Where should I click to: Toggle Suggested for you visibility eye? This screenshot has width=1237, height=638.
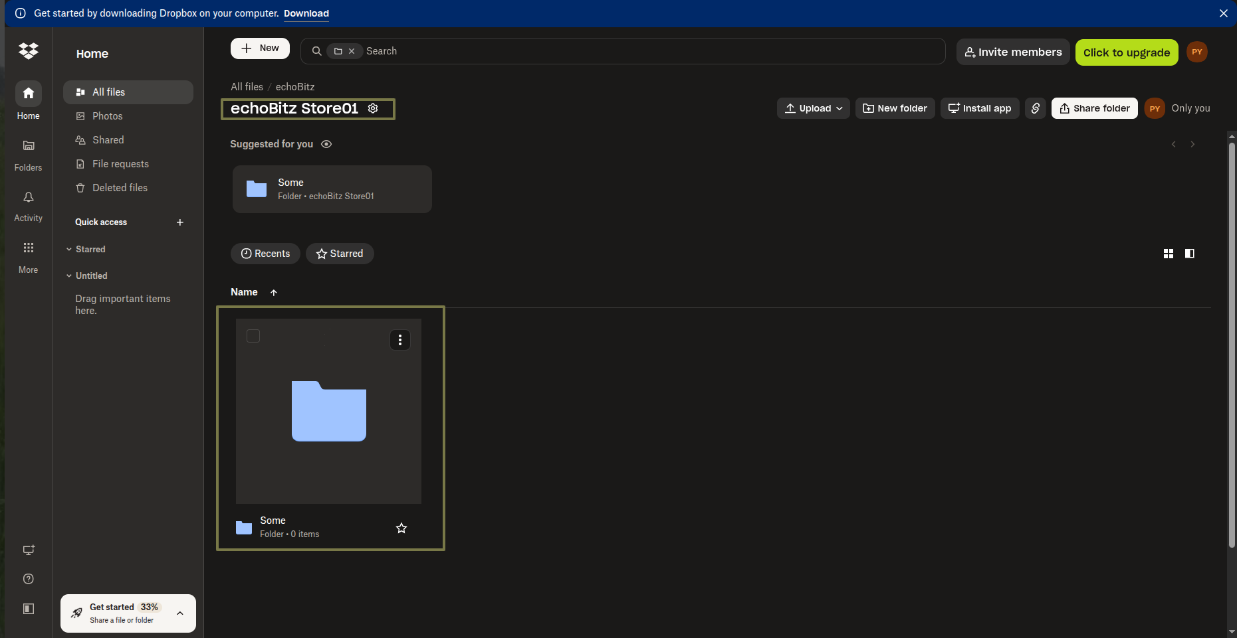point(326,144)
